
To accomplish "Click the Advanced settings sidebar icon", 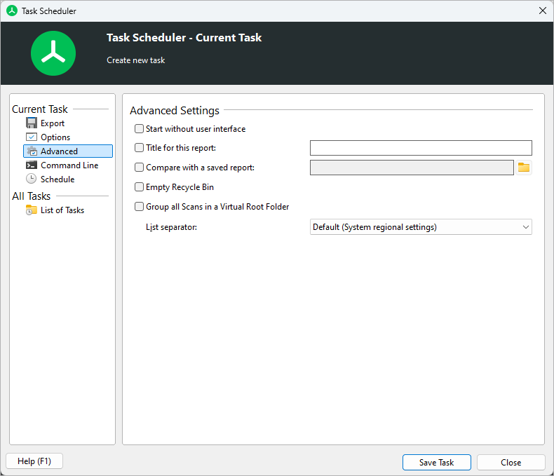I will click(x=32, y=151).
